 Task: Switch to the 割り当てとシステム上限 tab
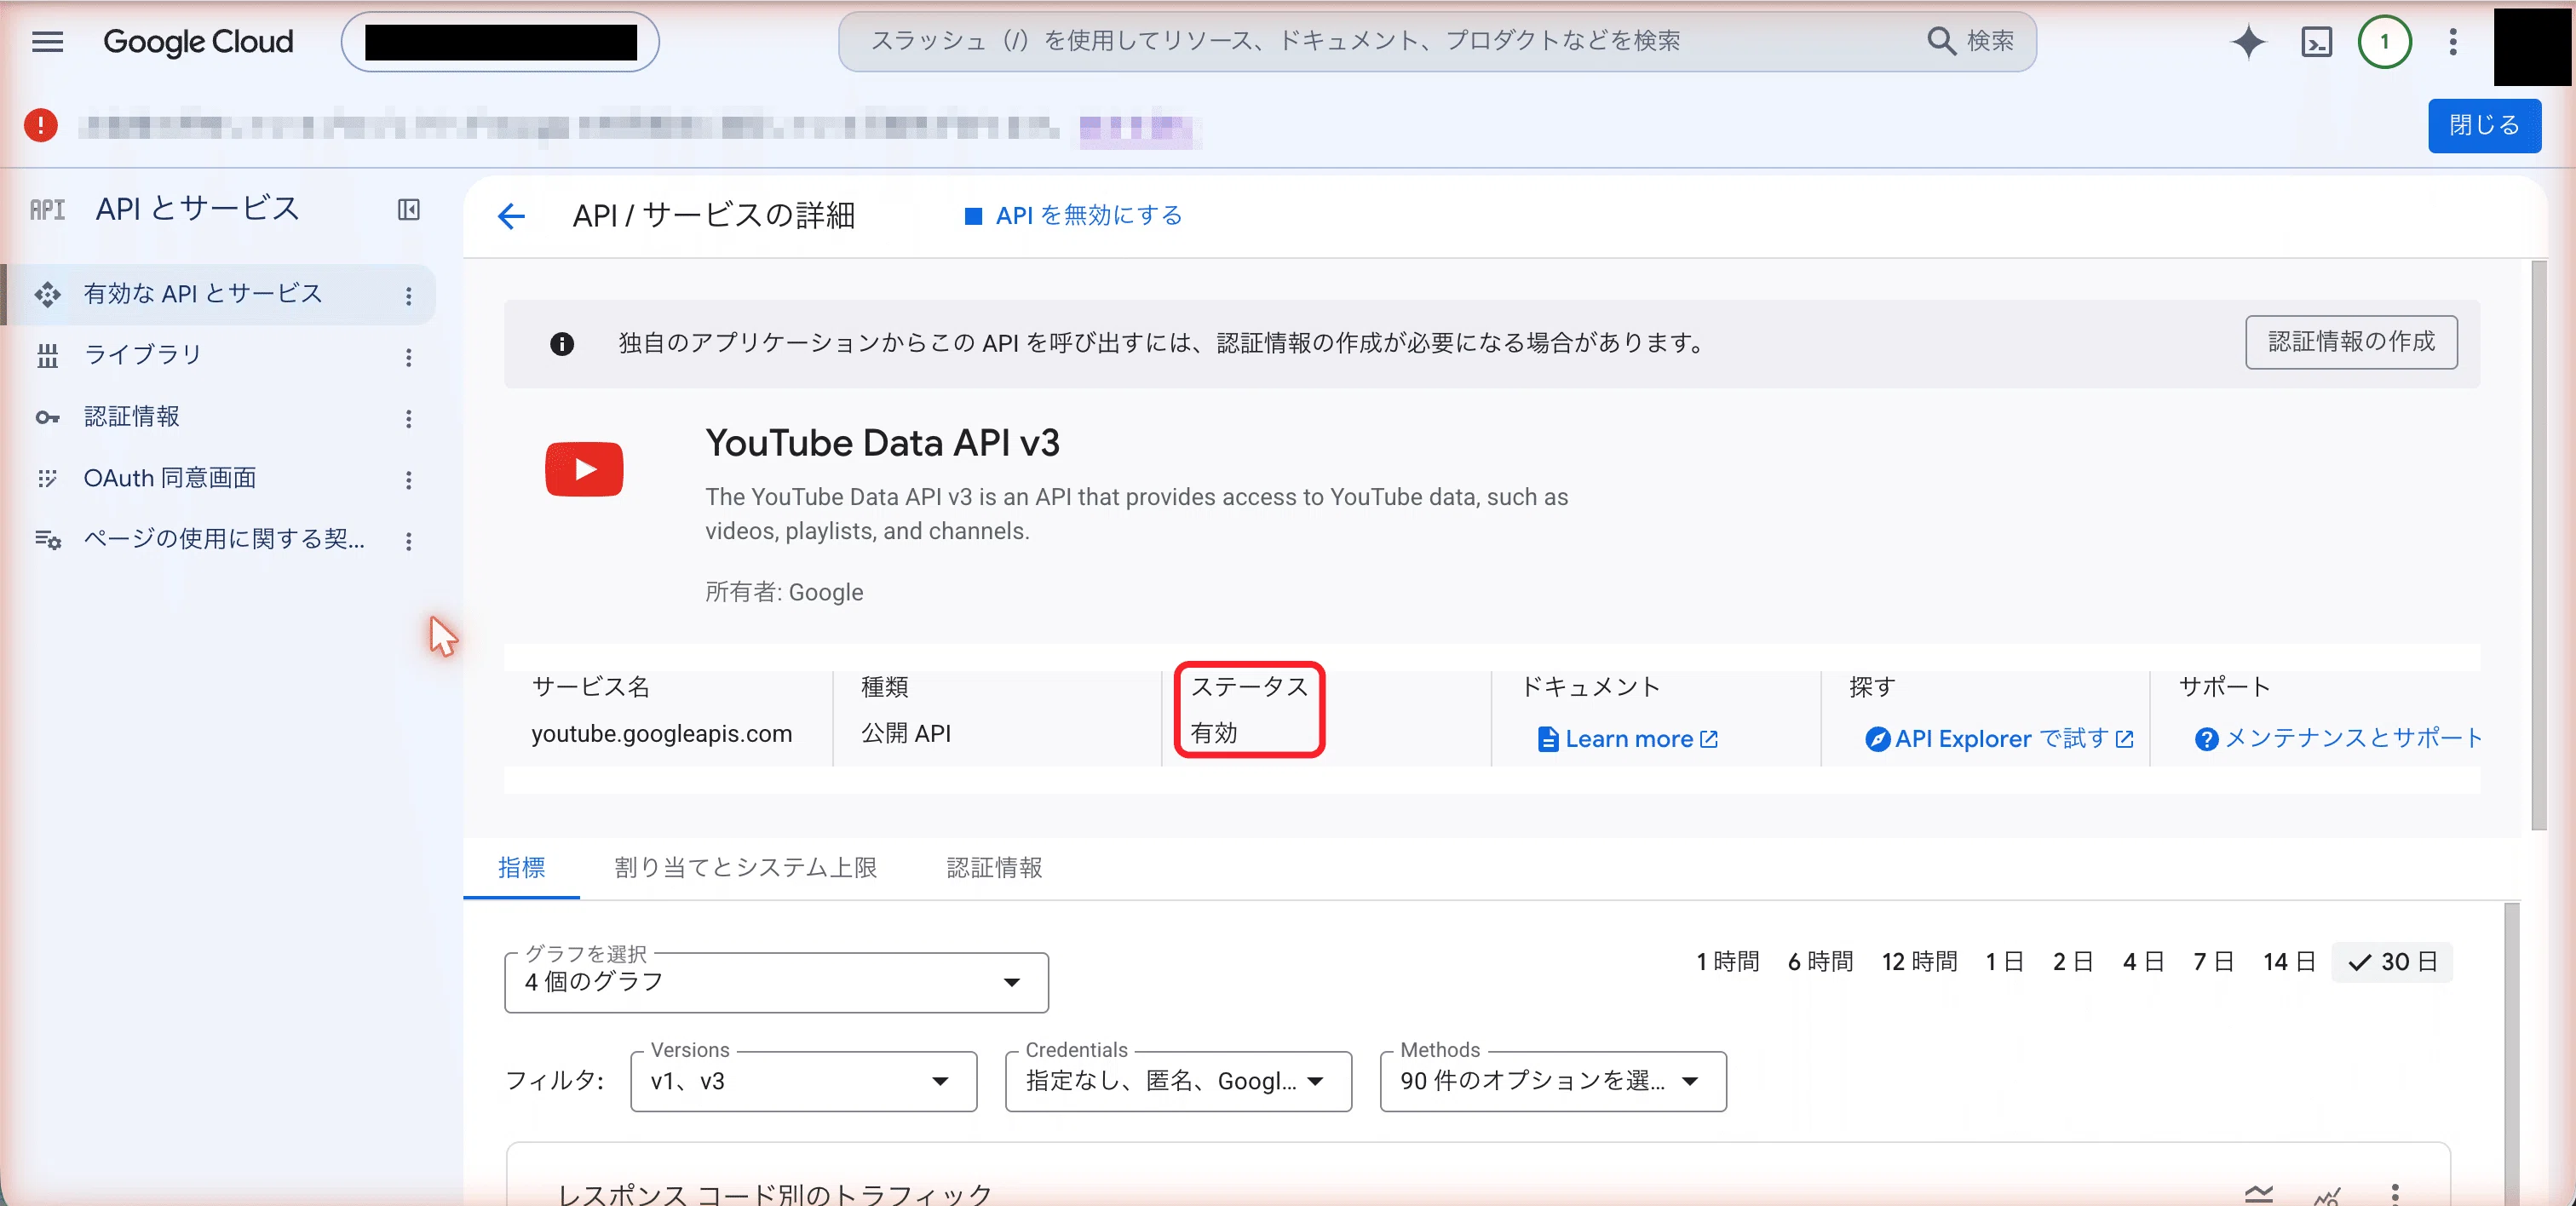745,868
